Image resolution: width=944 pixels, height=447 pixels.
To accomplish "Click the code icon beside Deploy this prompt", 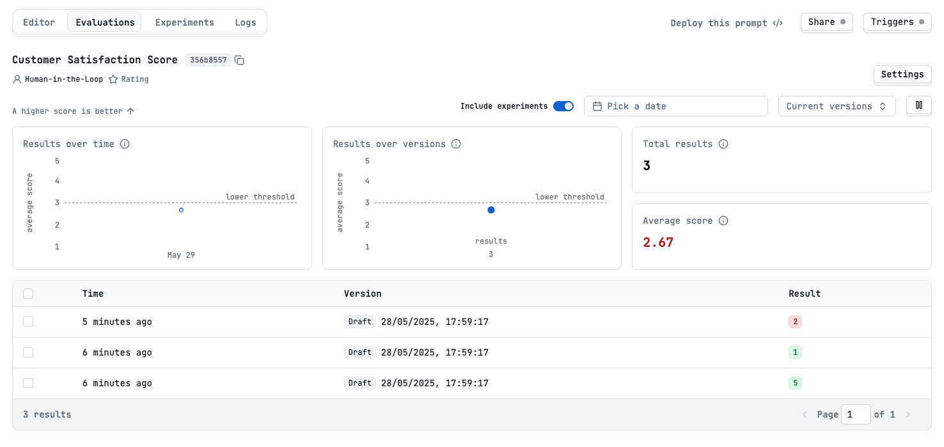I will click(778, 23).
